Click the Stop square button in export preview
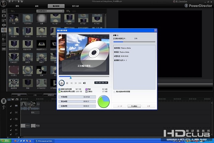Viewport: 214px width, 143px height. coord(67,83)
